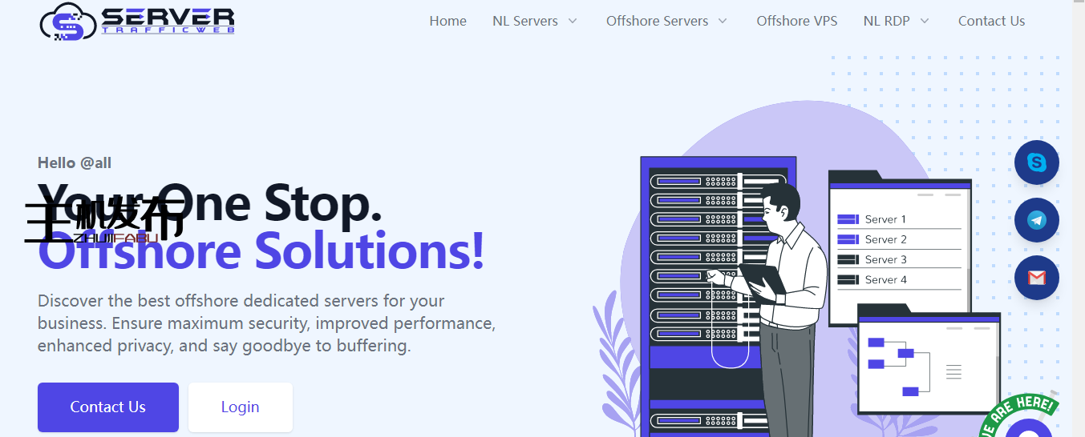Expand the NL Servers dropdown arrow
This screenshot has width=1085, height=437.
[573, 21]
